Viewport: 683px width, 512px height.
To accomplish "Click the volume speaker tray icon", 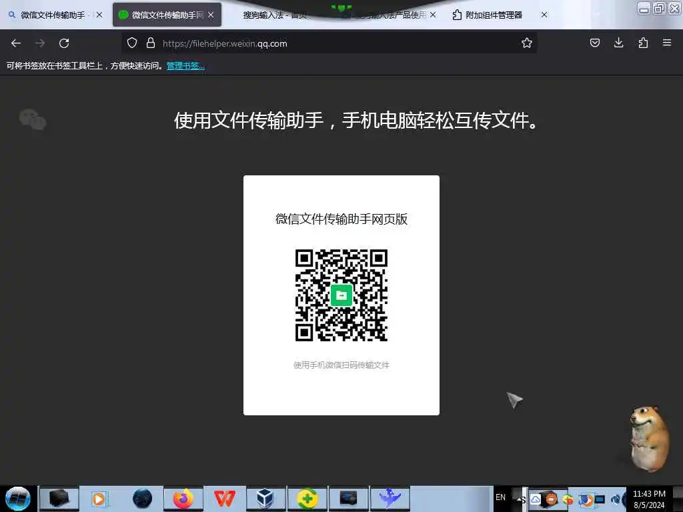I will pos(615,499).
